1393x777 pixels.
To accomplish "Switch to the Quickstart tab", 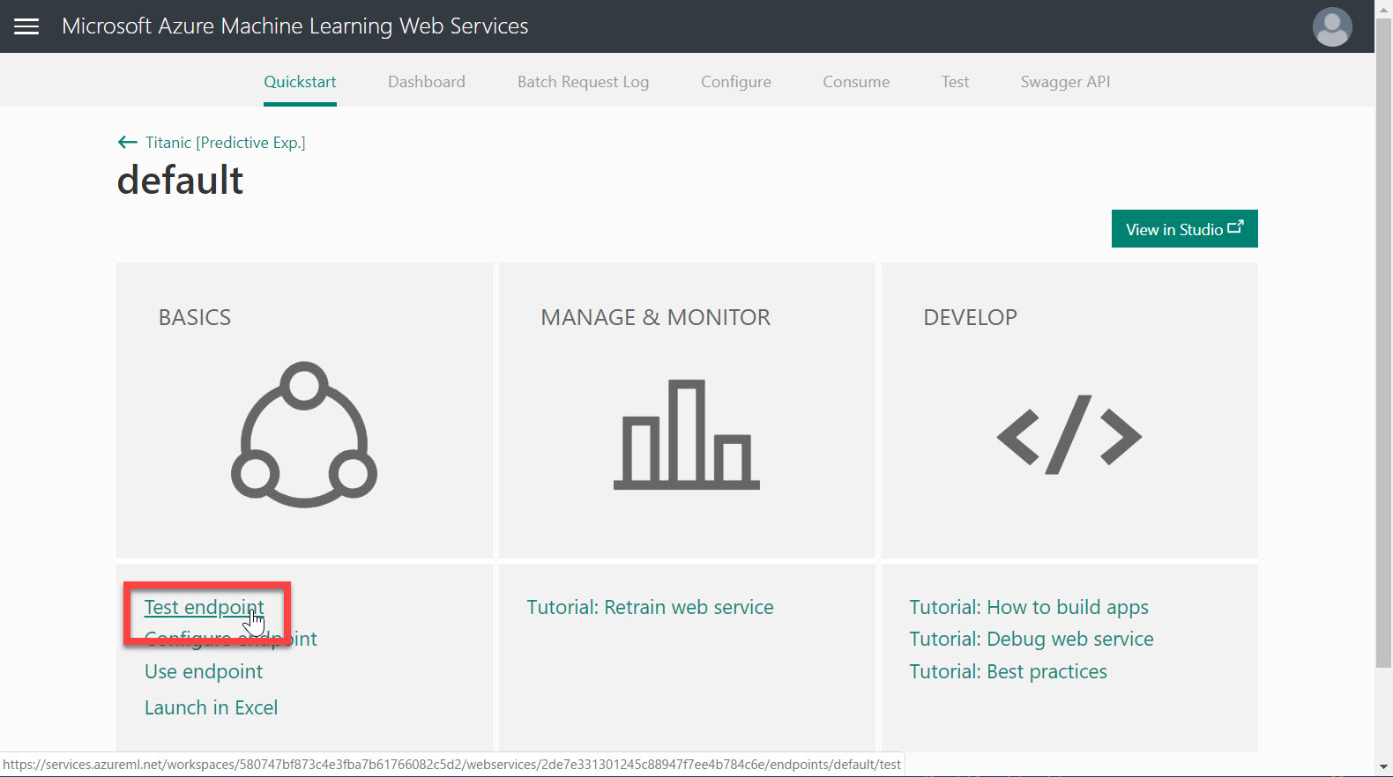I will click(x=300, y=82).
